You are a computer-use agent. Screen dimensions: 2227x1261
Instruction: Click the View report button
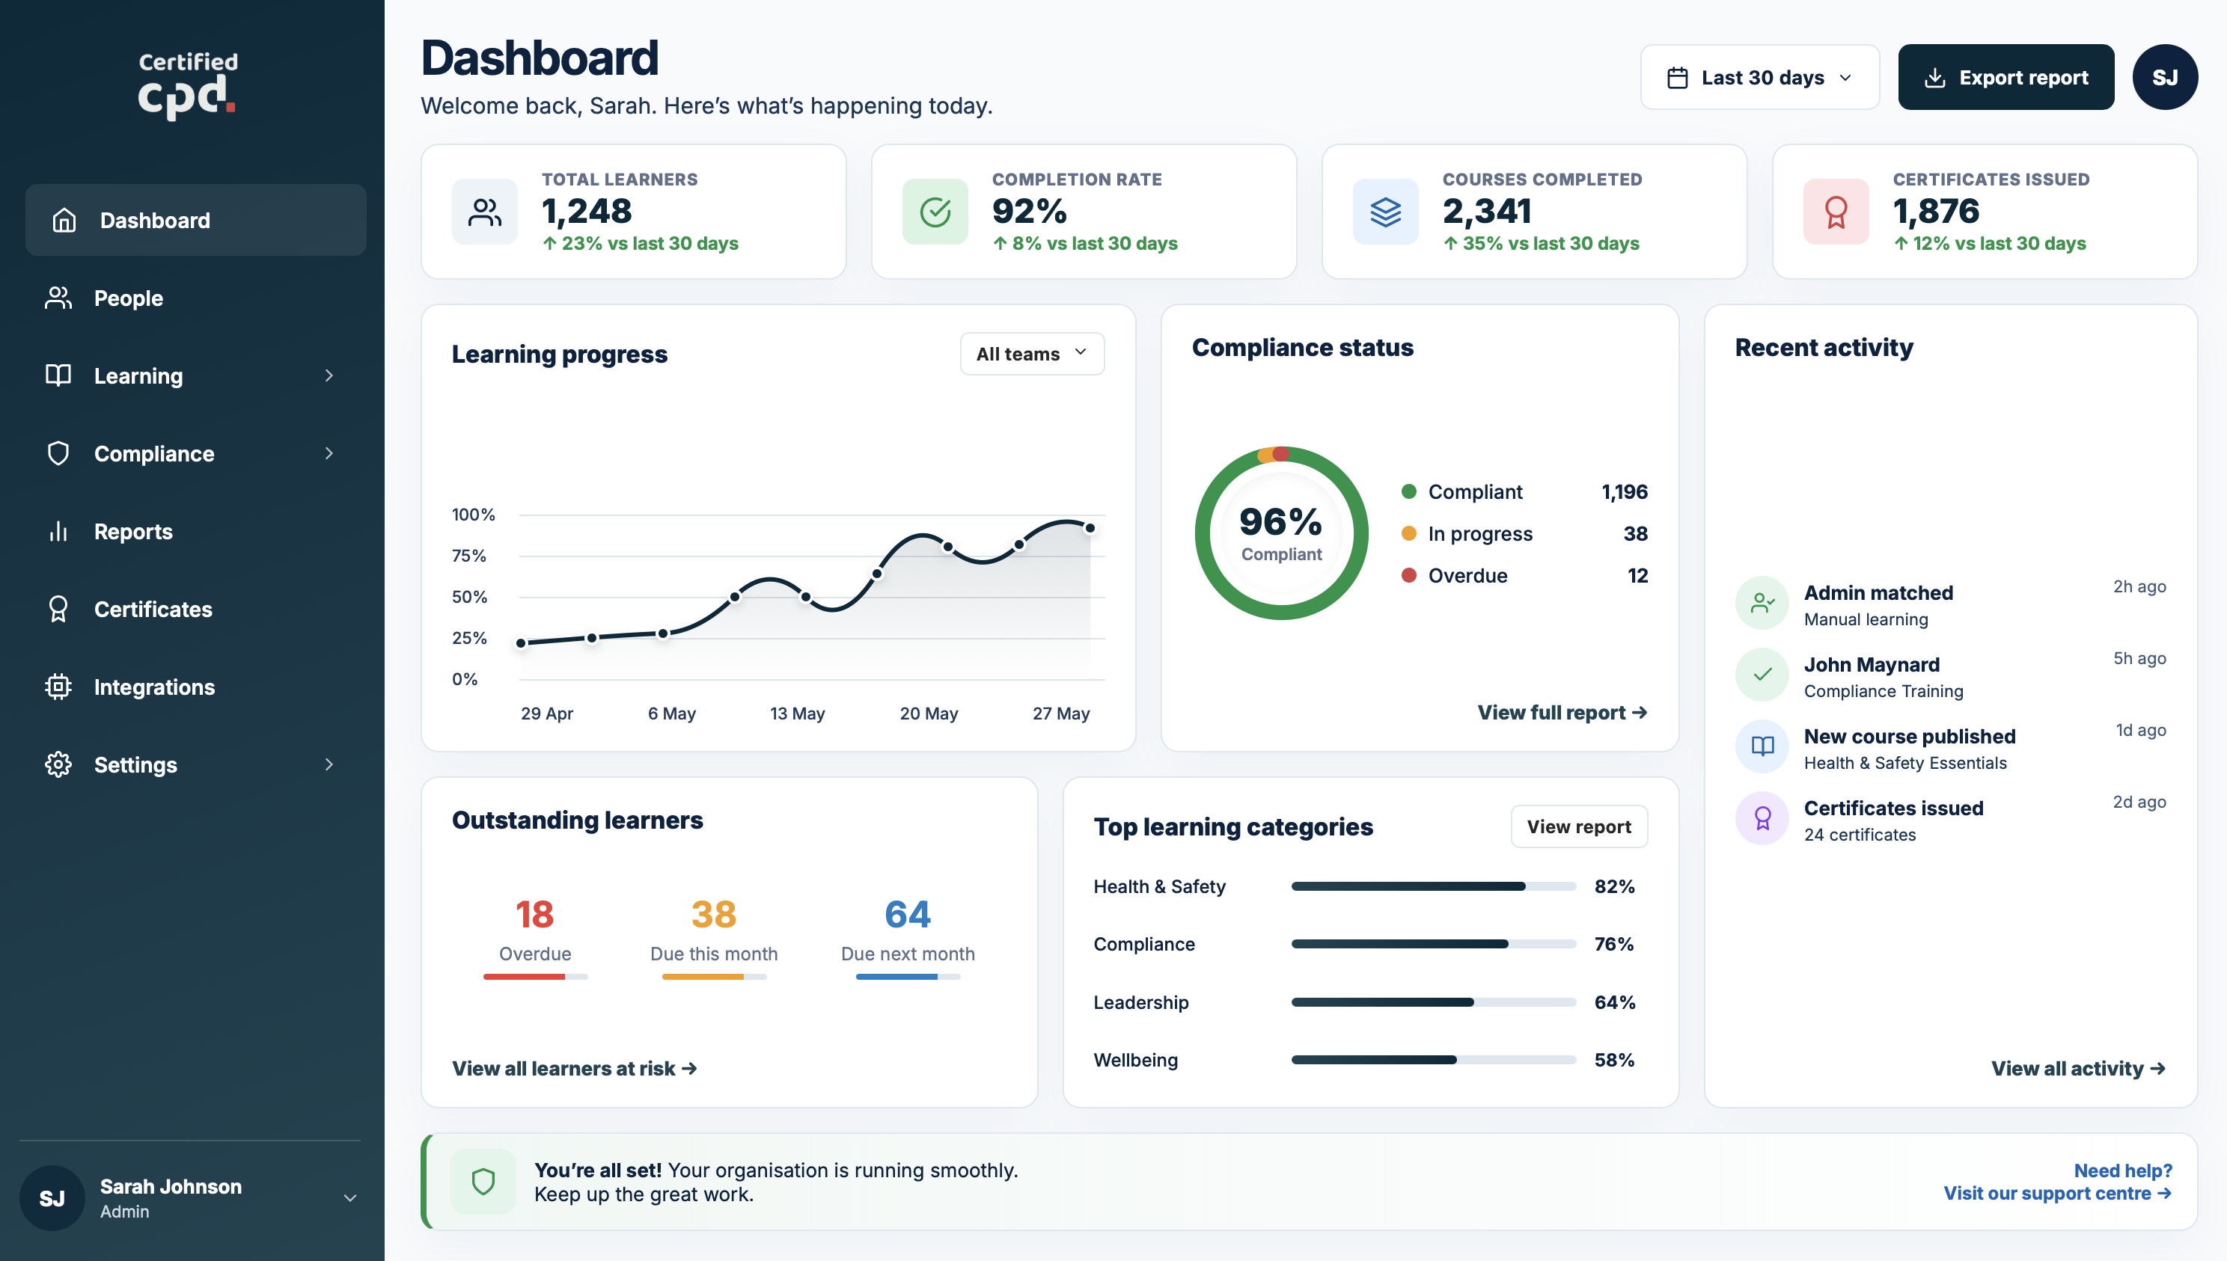tap(1579, 827)
